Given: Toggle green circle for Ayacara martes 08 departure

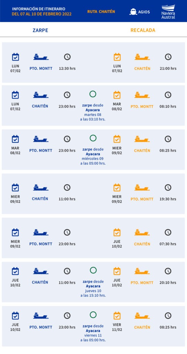Looking at the screenshot, I should tap(93, 94).
